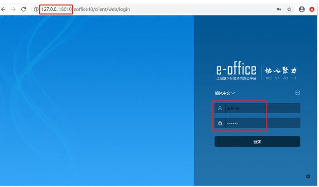Click the lock icon beside password field

(220, 123)
